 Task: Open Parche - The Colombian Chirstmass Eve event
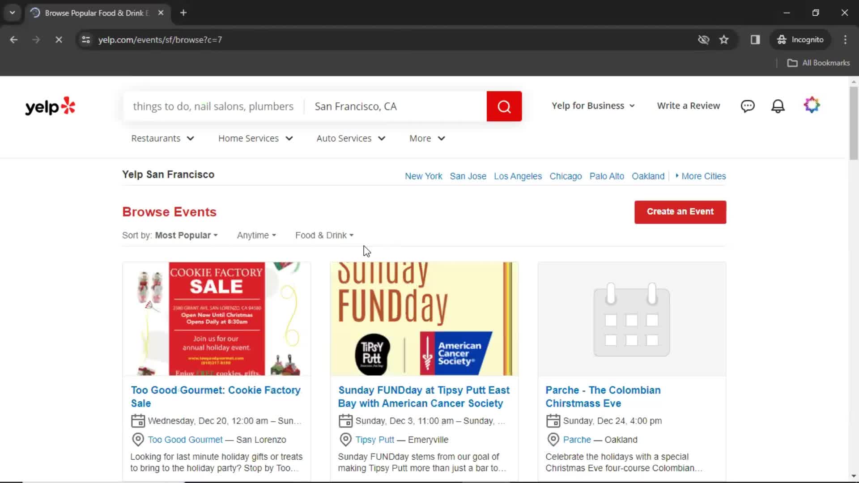click(x=603, y=397)
